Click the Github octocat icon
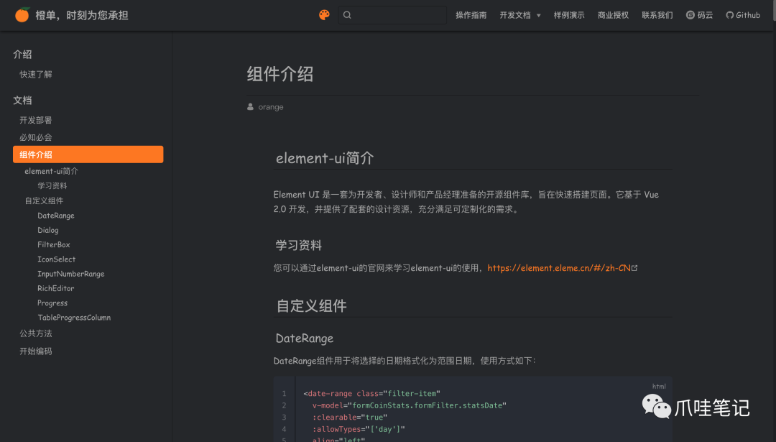Image resolution: width=776 pixels, height=442 pixels. tap(729, 15)
